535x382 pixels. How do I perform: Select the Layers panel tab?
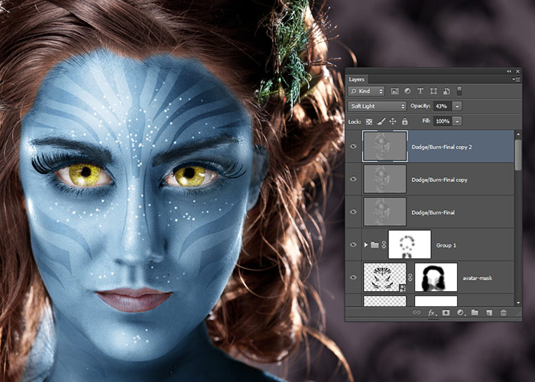(x=357, y=79)
